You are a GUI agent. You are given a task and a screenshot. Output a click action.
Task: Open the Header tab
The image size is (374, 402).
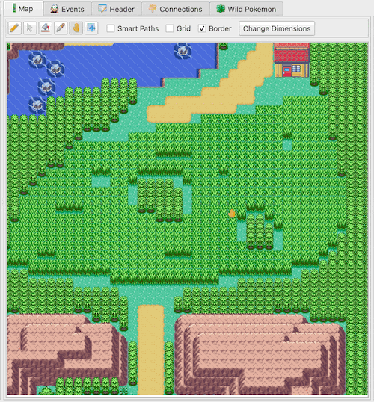click(117, 9)
